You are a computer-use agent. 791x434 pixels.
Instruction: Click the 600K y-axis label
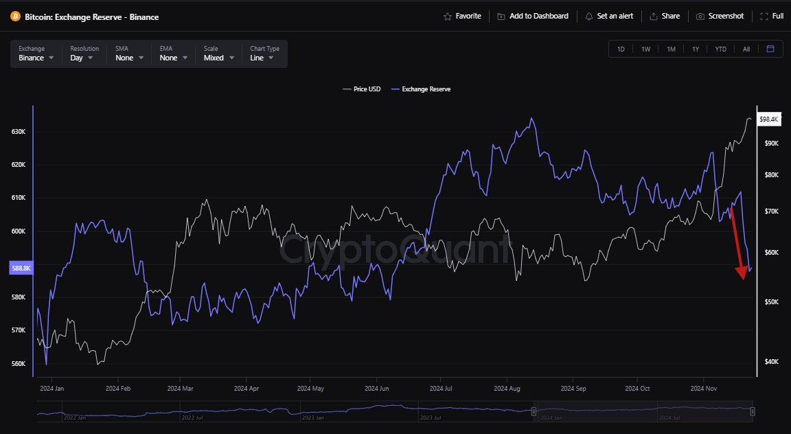[19, 231]
